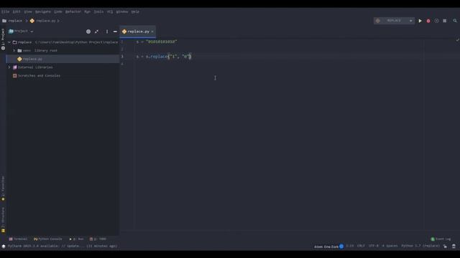The width and height of the screenshot is (460, 258).
Task: Click the PyCharm update available status message
Action: pos(63,247)
